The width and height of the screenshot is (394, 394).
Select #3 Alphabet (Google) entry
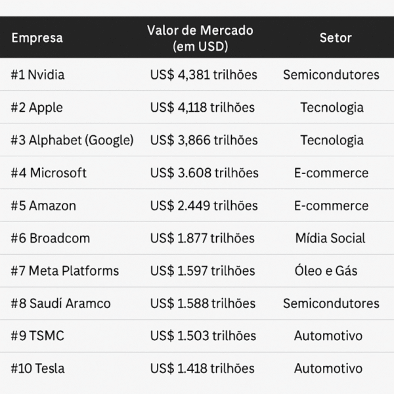coord(72,140)
